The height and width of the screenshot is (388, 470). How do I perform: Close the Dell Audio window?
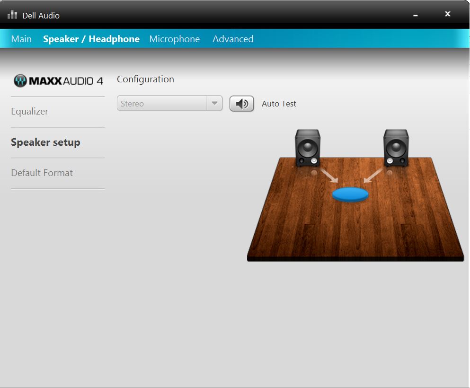click(x=448, y=14)
